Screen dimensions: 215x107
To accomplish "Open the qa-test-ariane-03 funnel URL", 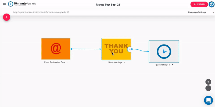I will pos(40,12).
